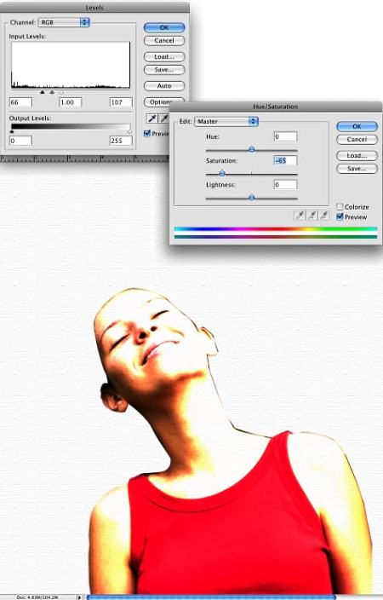Click the Lightness value field

(285, 185)
